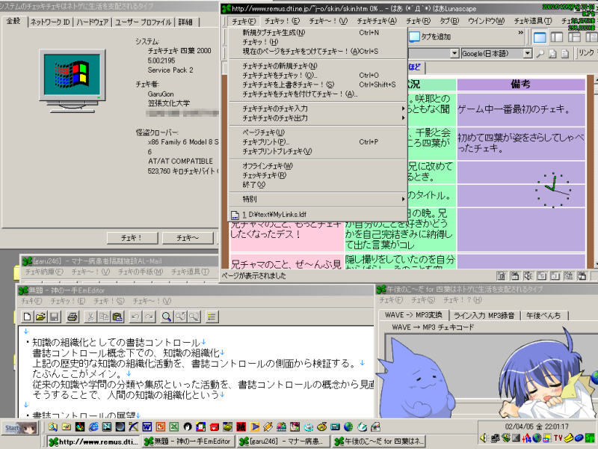The height and width of the screenshot is (449, 598).
Task: Open チェキ！(S) menu in EmEditor
Action: (109, 301)
